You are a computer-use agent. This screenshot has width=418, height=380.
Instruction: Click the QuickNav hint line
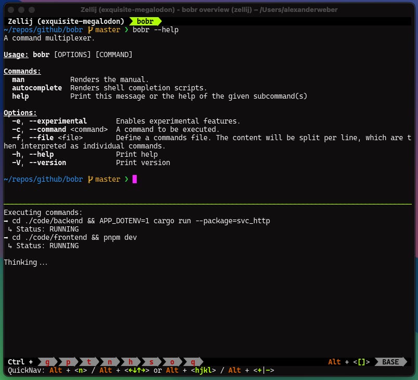pyautogui.click(x=141, y=370)
